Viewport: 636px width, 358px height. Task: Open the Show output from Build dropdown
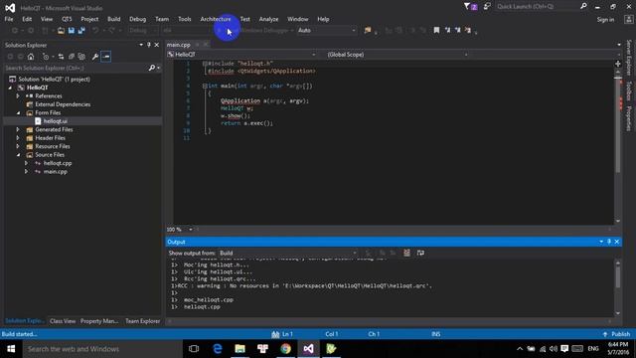[x=288, y=253]
